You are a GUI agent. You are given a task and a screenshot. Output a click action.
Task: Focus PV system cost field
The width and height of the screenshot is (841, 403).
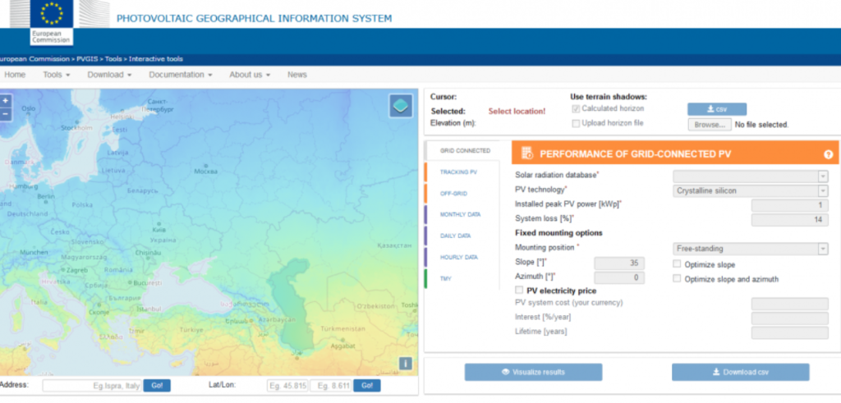coord(789,304)
